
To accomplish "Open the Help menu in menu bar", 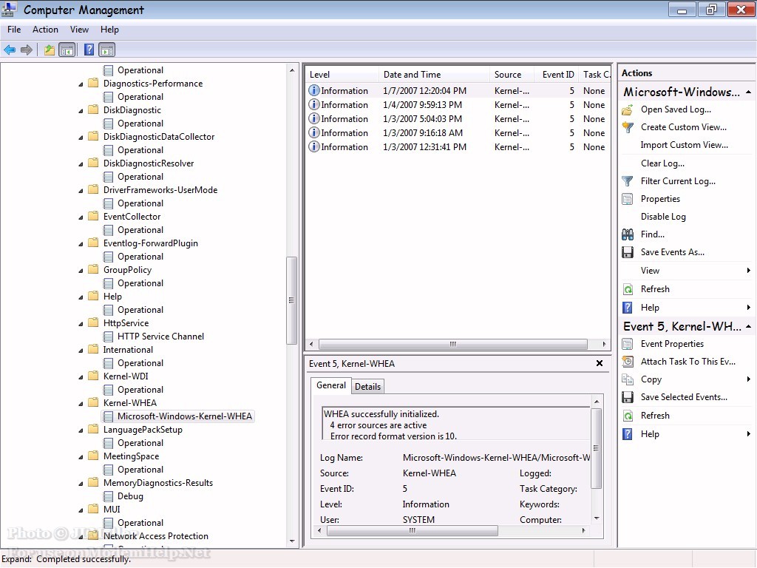I will (109, 30).
